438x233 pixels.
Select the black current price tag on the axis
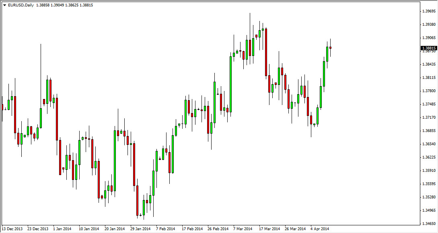pyautogui.click(x=428, y=48)
